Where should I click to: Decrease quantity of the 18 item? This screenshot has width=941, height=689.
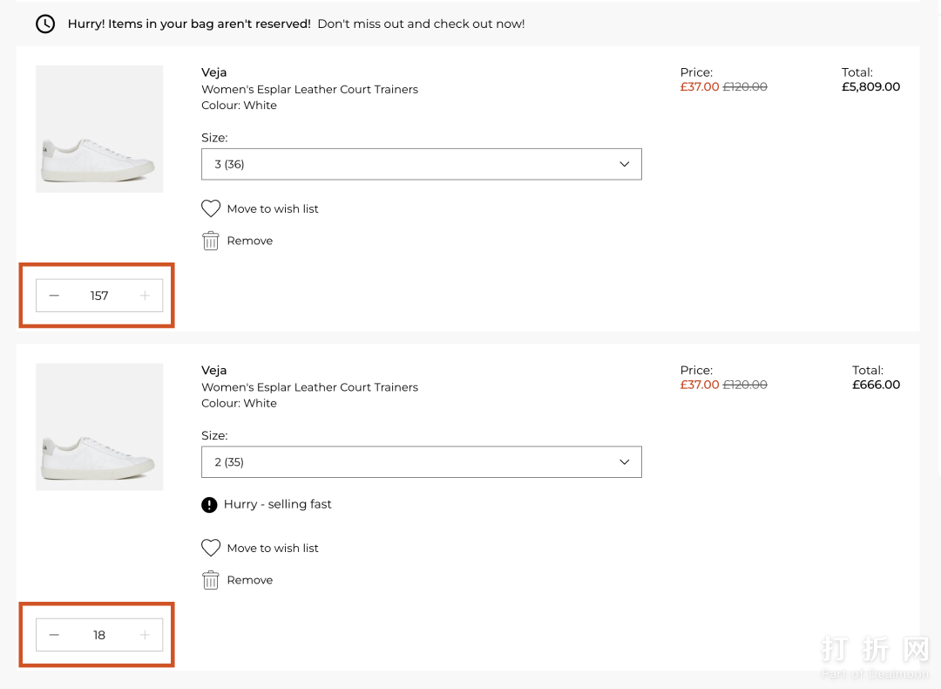pos(54,635)
